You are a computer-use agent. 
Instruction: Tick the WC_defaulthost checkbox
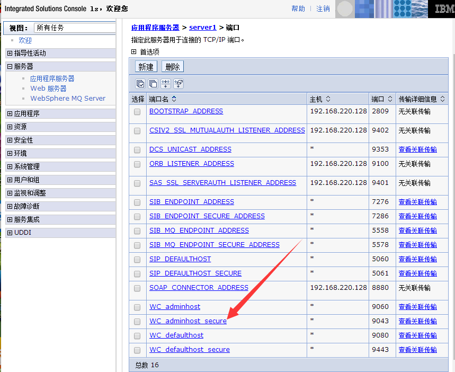[137, 335]
